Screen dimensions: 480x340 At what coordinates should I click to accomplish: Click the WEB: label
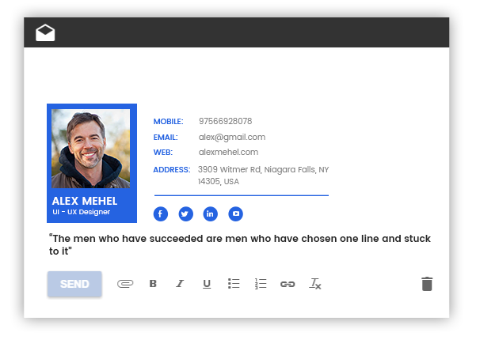pos(163,152)
